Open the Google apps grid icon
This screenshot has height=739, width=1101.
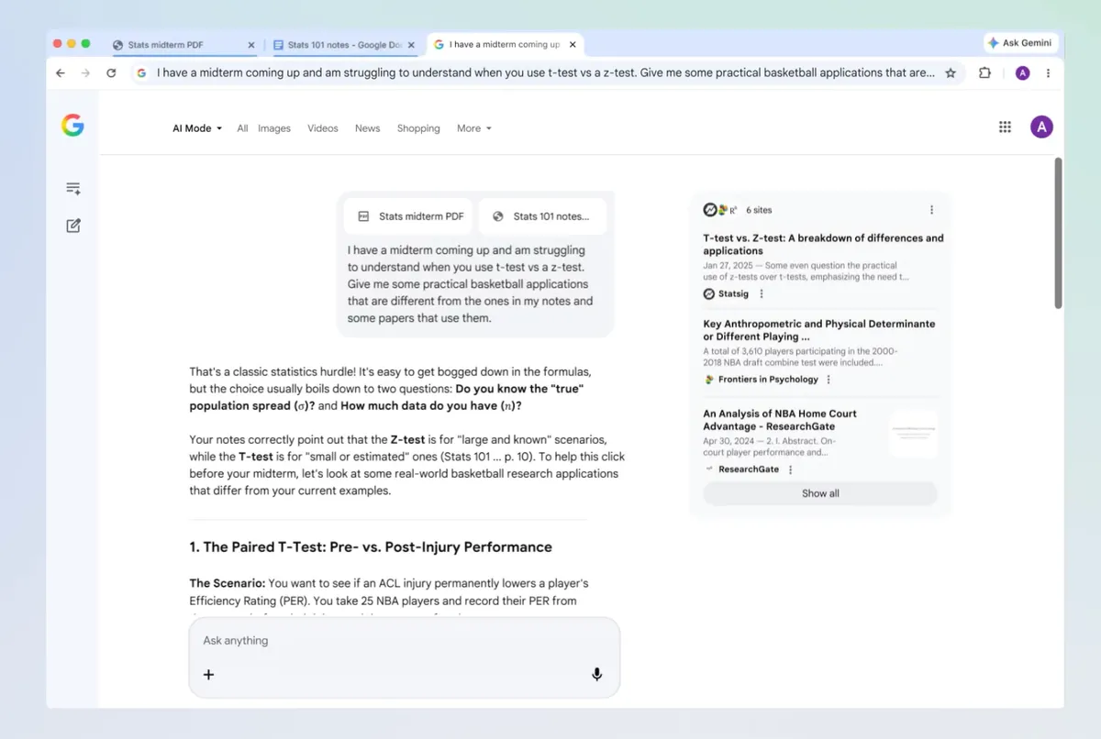(1005, 127)
